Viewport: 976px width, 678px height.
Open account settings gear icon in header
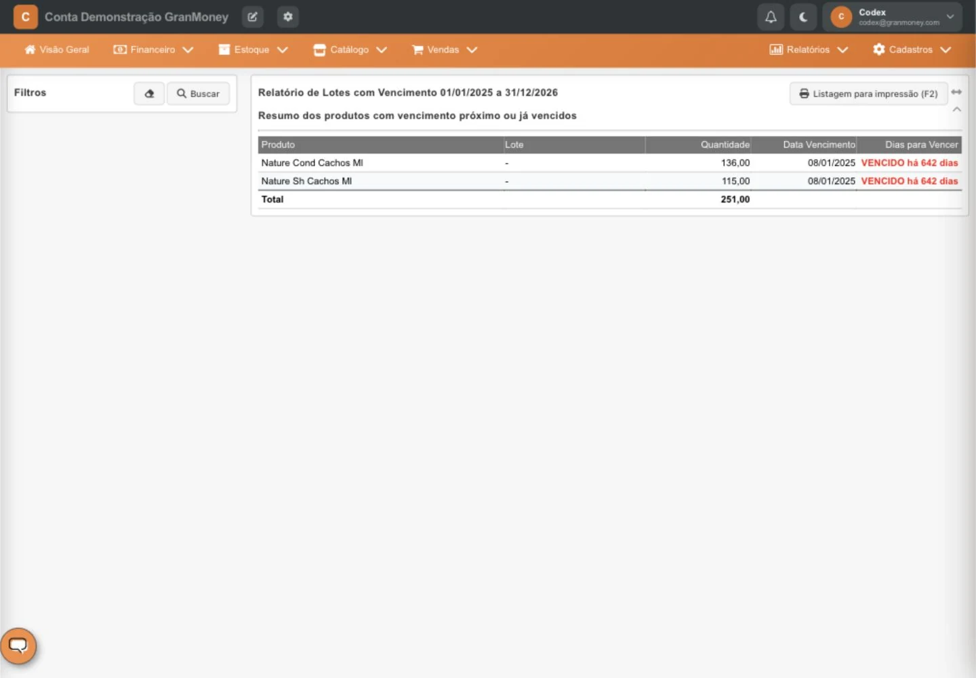coord(288,17)
